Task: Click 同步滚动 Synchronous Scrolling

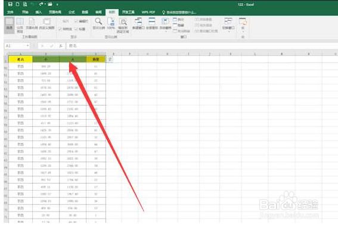Action: [203, 26]
